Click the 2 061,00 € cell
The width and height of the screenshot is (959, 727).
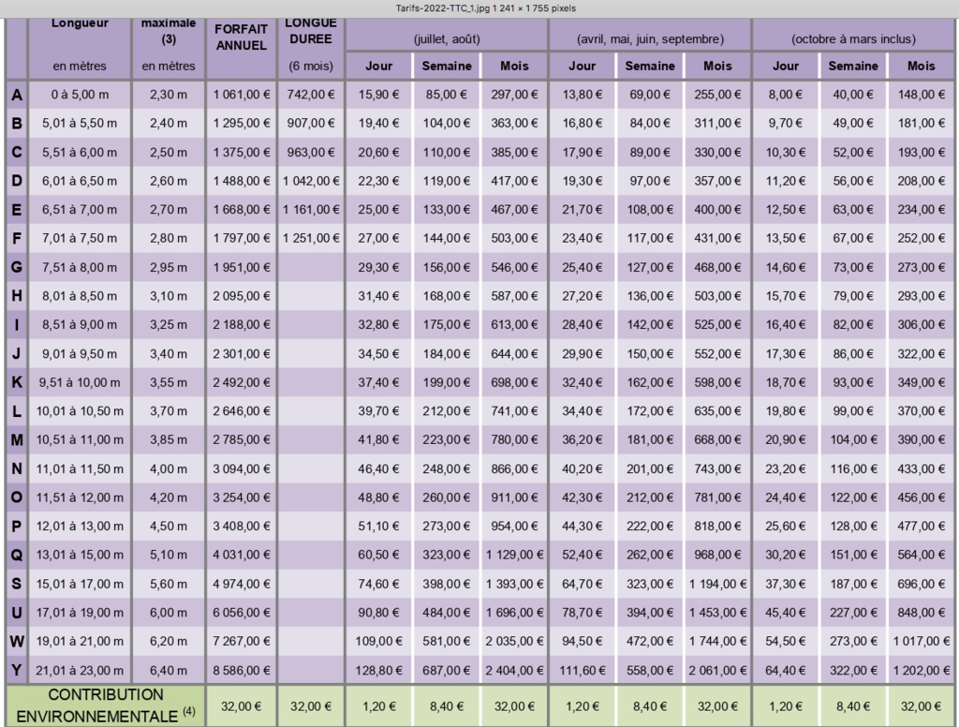coord(717,671)
